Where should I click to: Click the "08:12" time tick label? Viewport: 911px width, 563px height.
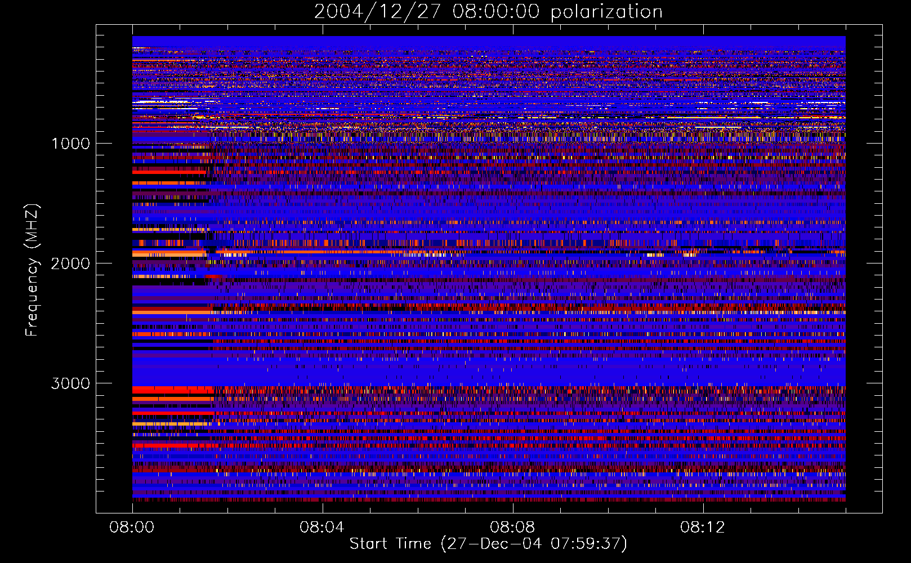coord(703,528)
